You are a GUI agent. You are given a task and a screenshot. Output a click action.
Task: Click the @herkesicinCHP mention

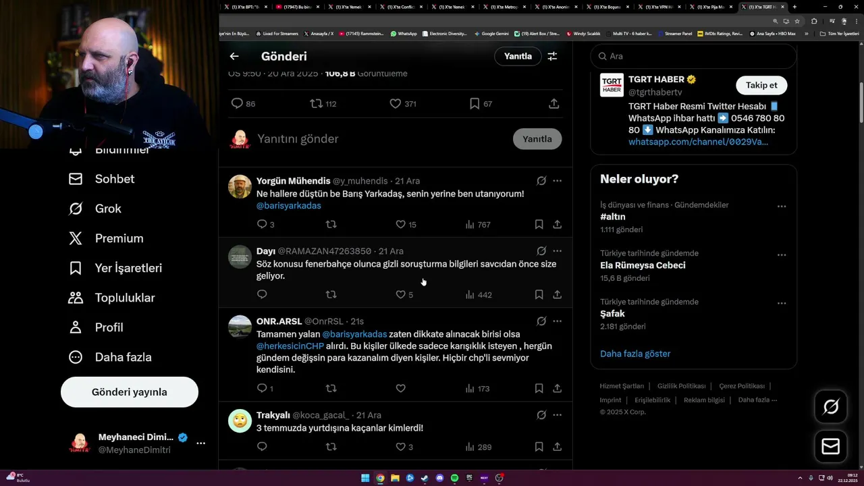290,346
